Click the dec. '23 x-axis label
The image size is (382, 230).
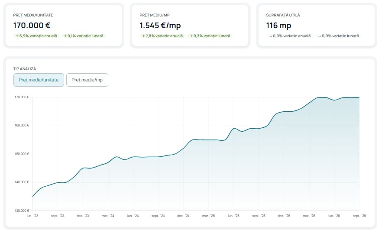[x=83, y=216]
